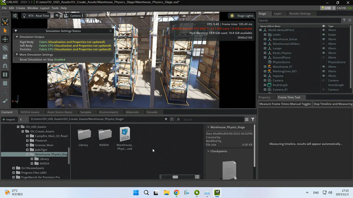Click Measure Frame Times (Manual Toggle) button
Viewport: 353px width, 198px height.
click(x=285, y=104)
